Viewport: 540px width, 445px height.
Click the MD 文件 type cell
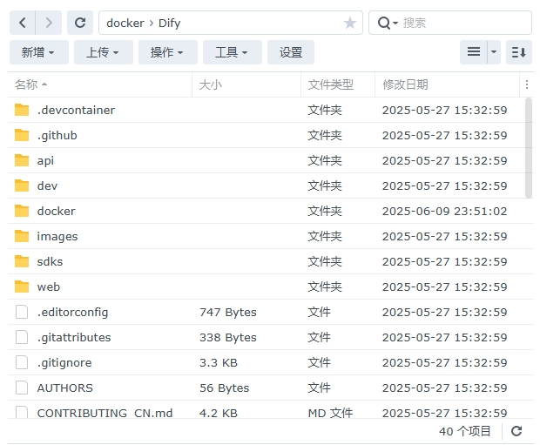click(x=330, y=413)
